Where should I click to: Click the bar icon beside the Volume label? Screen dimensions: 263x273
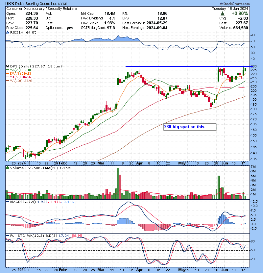pos(8,168)
